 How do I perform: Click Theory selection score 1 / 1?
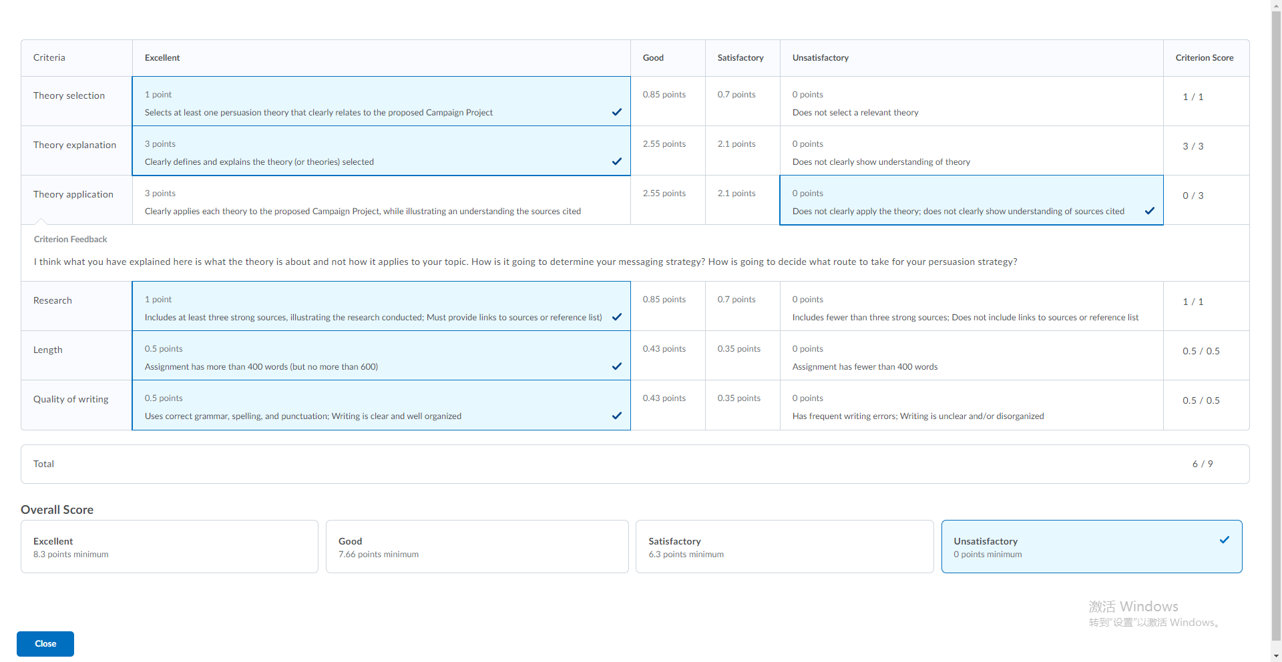point(1193,97)
